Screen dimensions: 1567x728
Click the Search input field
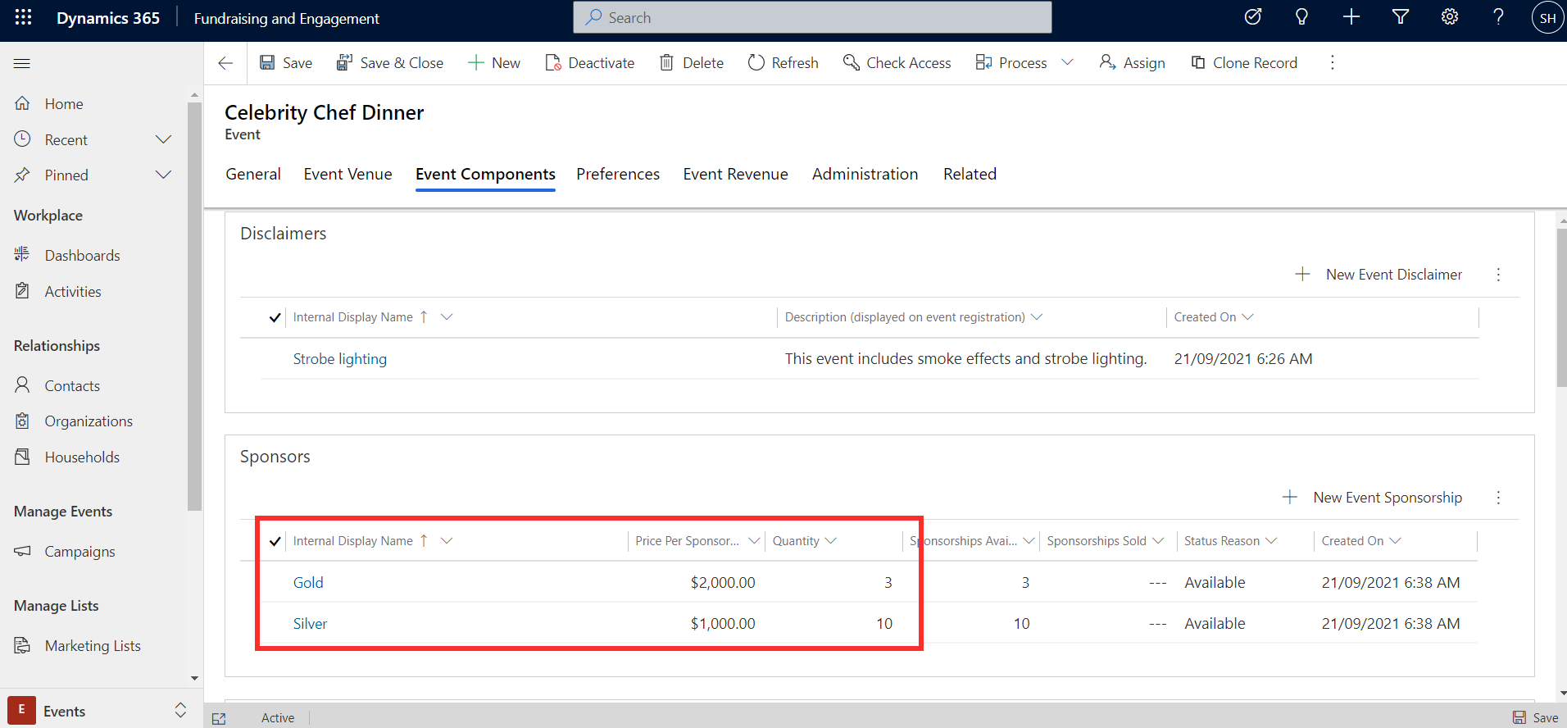click(812, 17)
